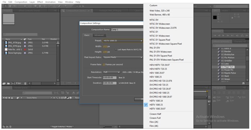Choose DVCPRO HD 1080 25 preset
The height and width of the screenshot is (130, 251).
tap(159, 93)
